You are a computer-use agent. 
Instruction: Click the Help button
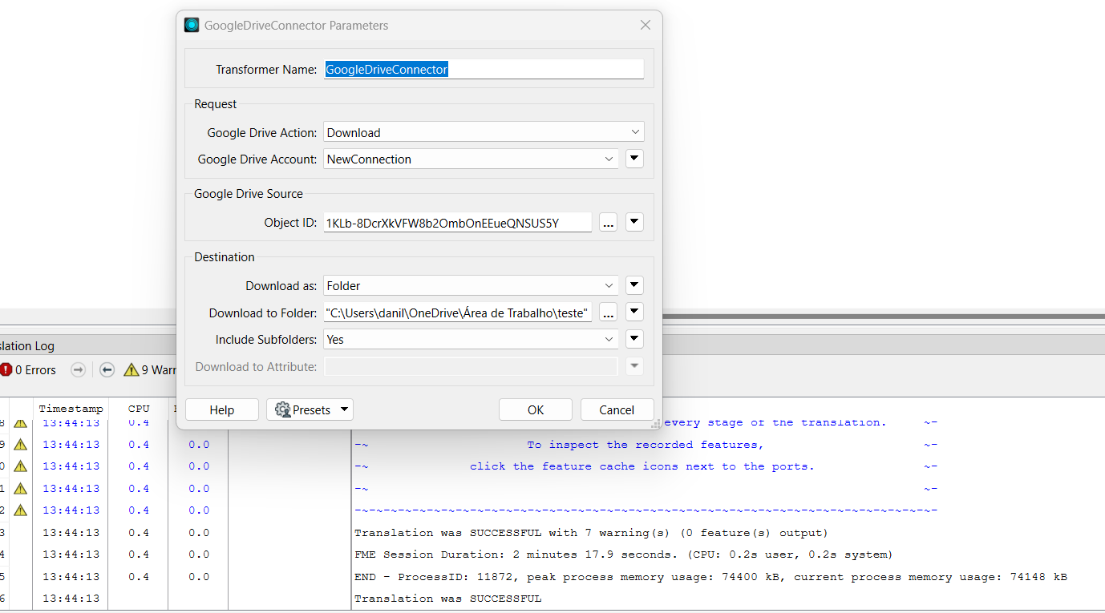222,409
